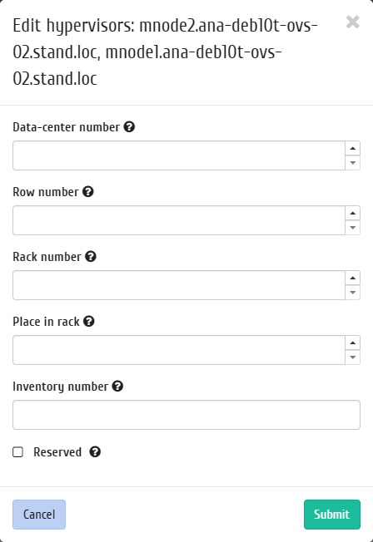Screen dimensions: 373x542
Task: Close the Edit hypervisors dialog
Action: click(352, 22)
